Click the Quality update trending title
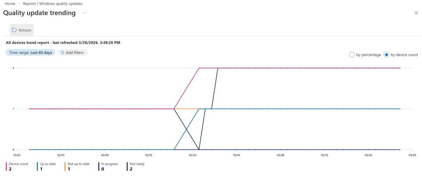Screen dimensions: 422x177 (x=40, y=13)
